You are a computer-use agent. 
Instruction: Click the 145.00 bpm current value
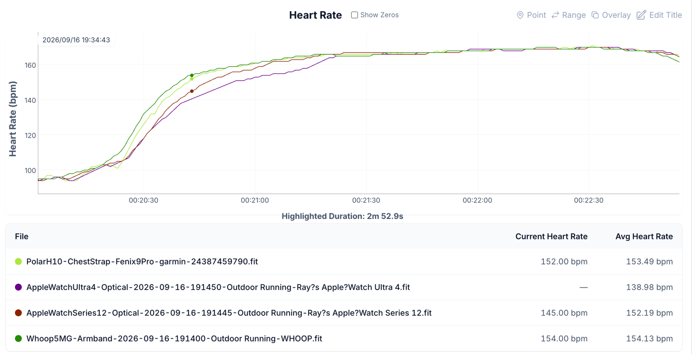(x=564, y=313)
